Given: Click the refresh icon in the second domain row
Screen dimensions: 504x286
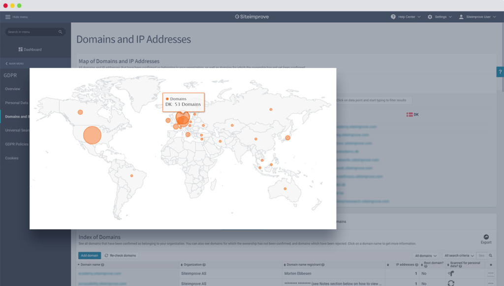Looking at the screenshot, I should coord(451,283).
